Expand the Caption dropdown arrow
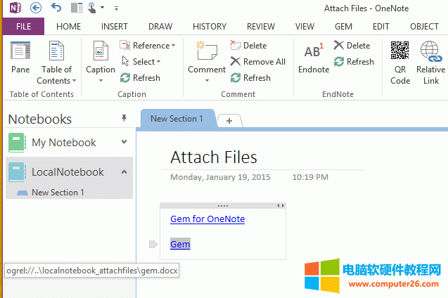 pyautogui.click(x=101, y=81)
